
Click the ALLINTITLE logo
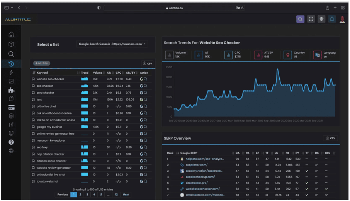(18, 19)
